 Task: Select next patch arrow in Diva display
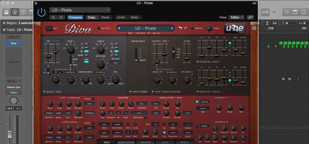(172, 28)
